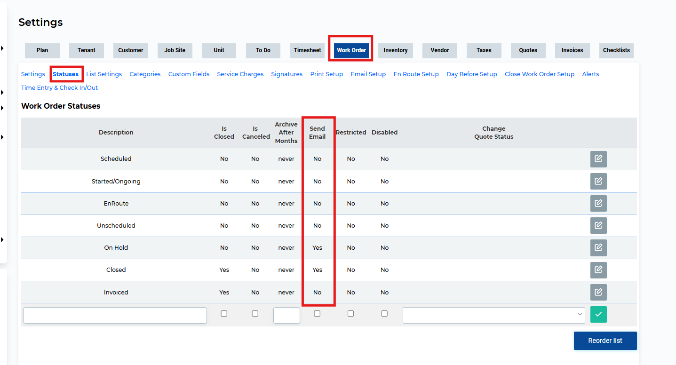This screenshot has height=365, width=676.
Task: Open the Invoices settings tab
Action: tap(573, 50)
